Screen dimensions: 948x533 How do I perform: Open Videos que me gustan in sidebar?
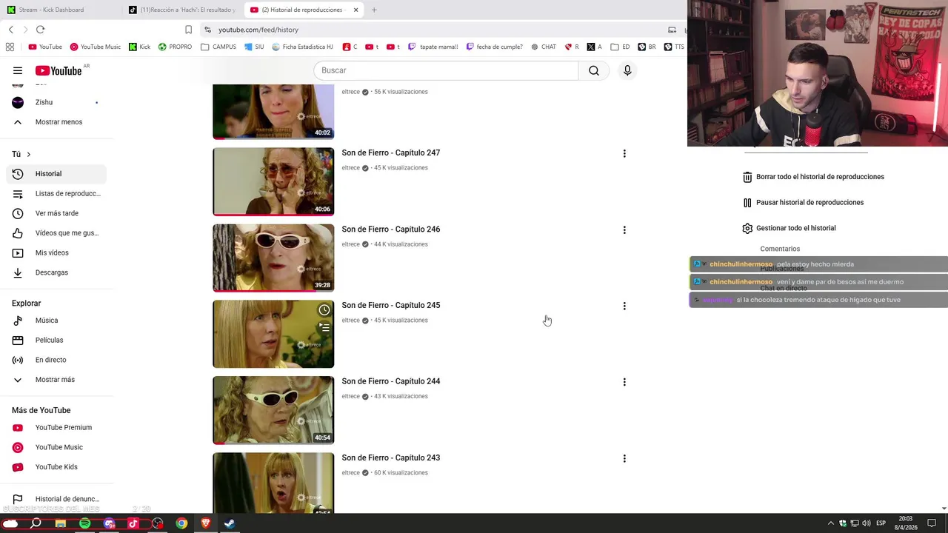(x=56, y=233)
